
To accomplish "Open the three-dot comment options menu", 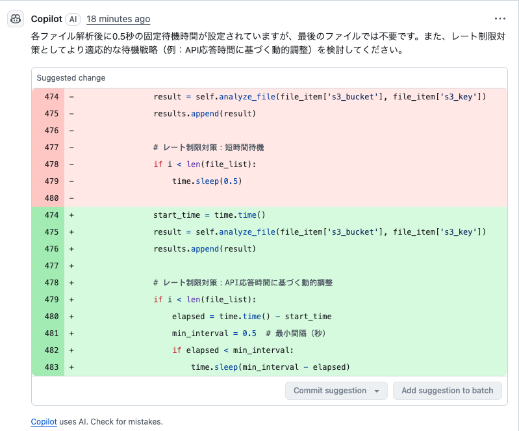I will [500, 19].
